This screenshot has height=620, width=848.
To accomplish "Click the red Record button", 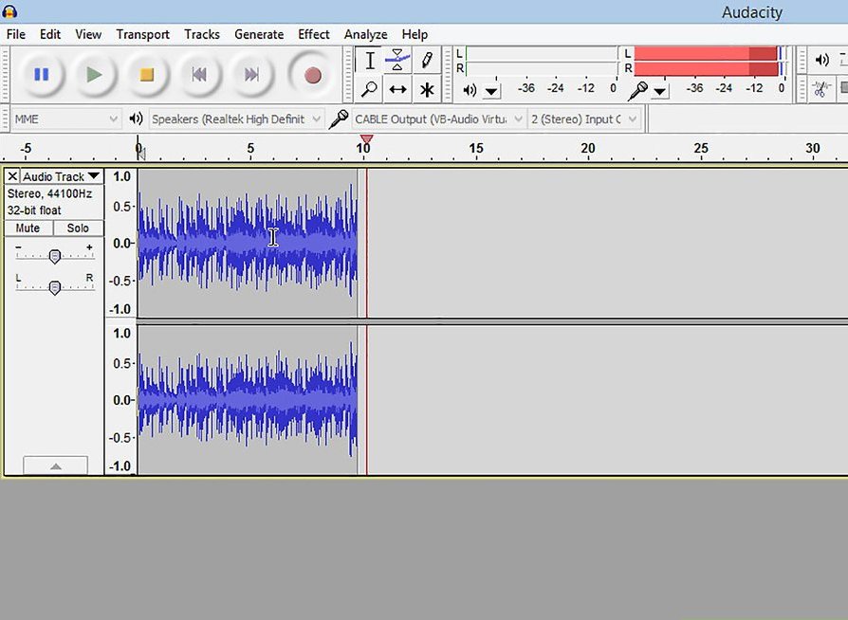I will coord(313,75).
